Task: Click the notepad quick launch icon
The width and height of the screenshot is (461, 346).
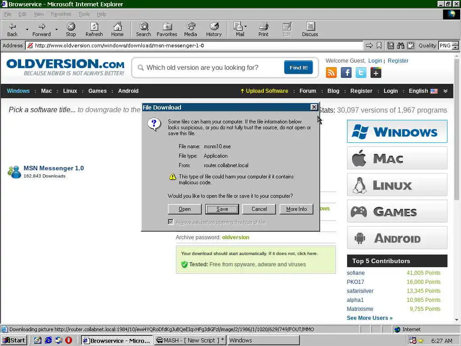Action: pos(38,341)
